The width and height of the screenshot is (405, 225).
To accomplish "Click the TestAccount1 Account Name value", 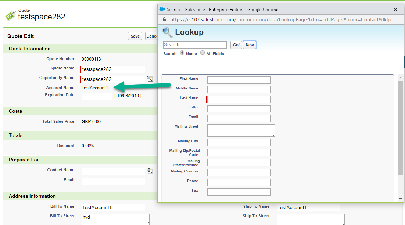I will (x=95, y=88).
